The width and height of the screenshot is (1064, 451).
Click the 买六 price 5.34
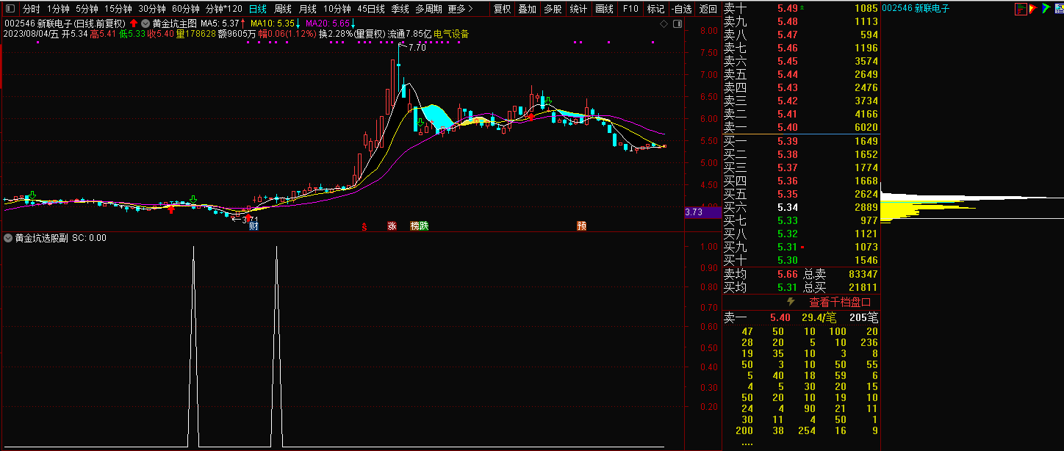787,208
